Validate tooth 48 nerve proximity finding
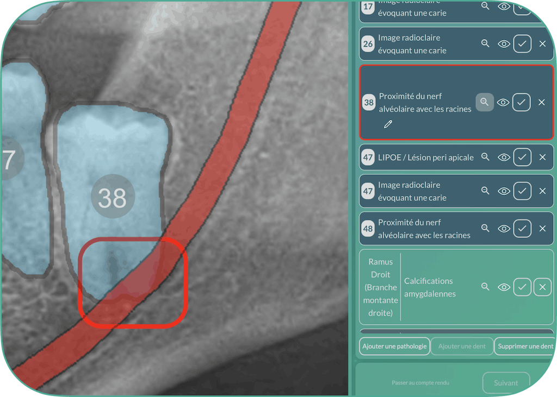557x397 pixels. [522, 229]
